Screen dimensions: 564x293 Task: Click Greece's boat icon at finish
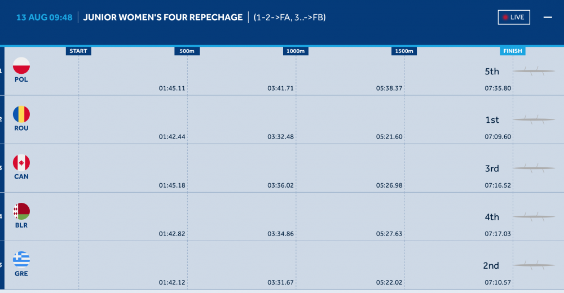coord(534,265)
